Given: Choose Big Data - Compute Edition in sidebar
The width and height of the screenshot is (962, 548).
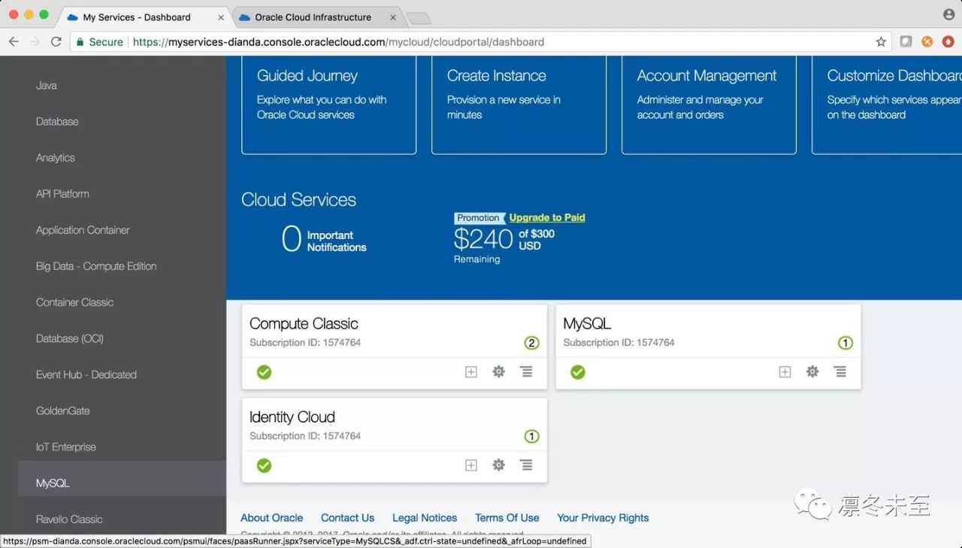Looking at the screenshot, I should [96, 266].
